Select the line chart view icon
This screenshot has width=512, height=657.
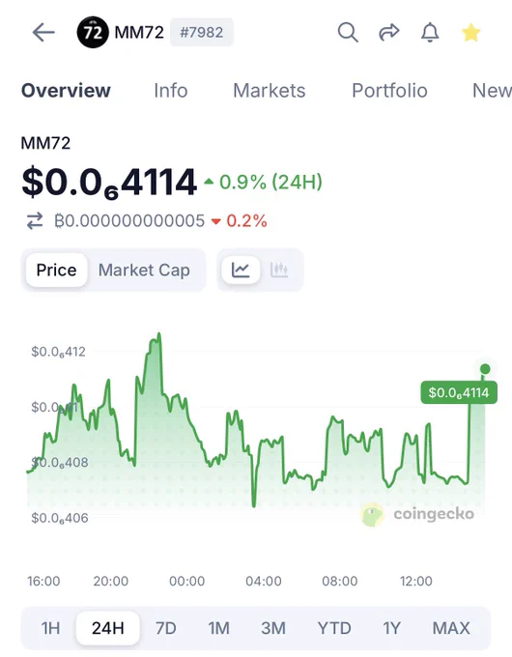point(241,270)
